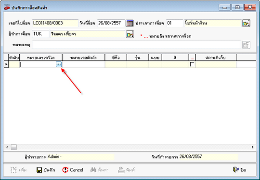Click the Save (บันทึก) disk icon
Screen dimensions: 260x180
pyautogui.click(x=39, y=170)
